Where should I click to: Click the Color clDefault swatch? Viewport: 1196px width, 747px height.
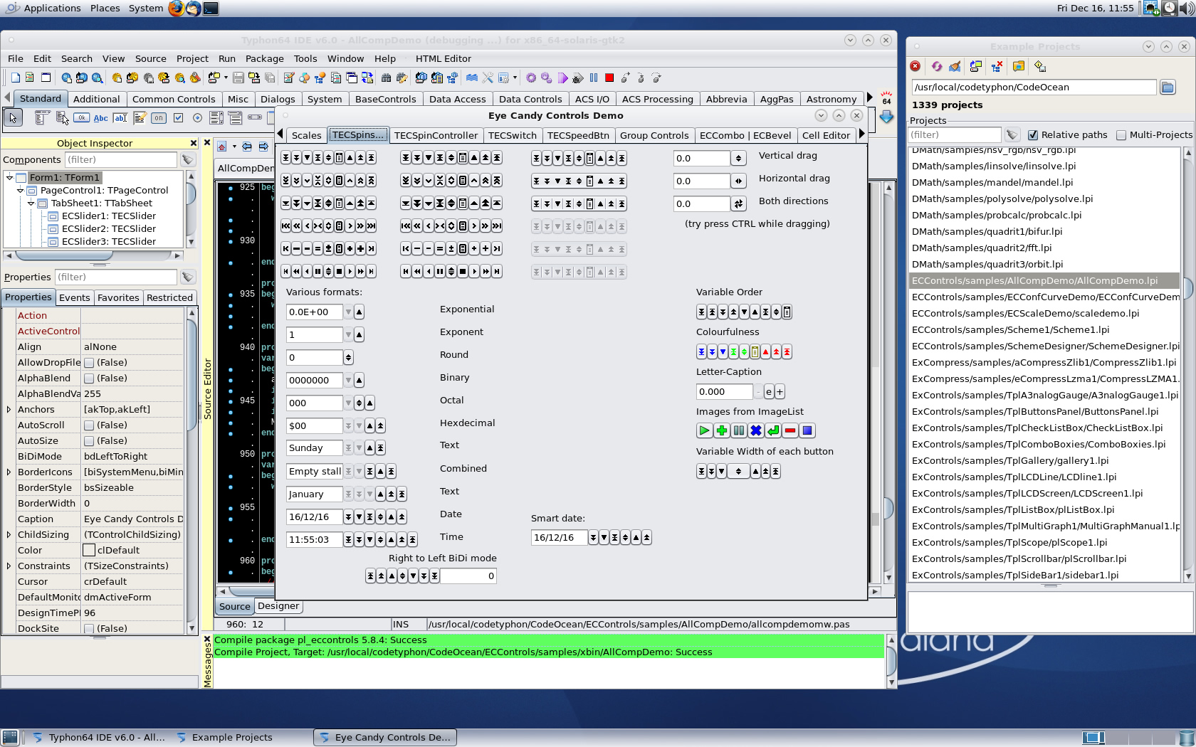(89, 551)
